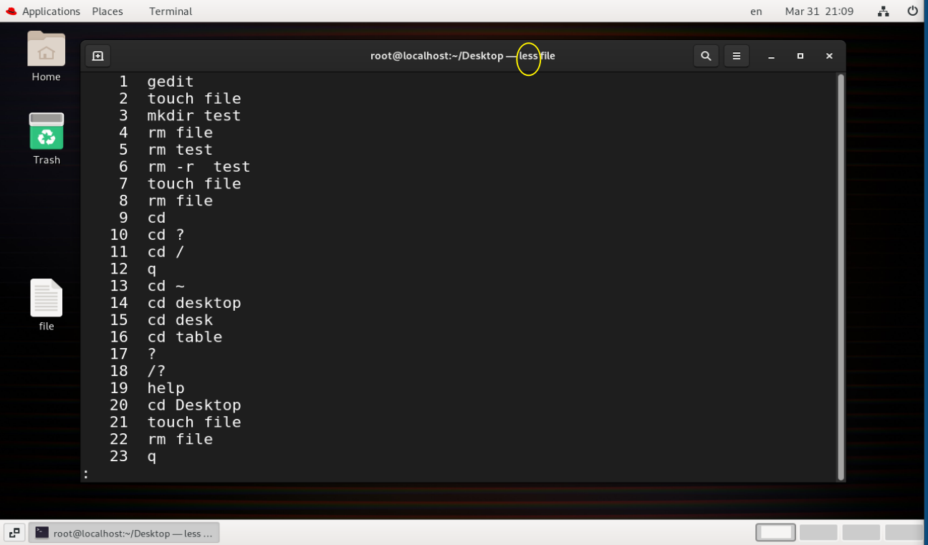The image size is (928, 545).
Task: Click line 14 'cd desktop'
Action: tap(194, 303)
